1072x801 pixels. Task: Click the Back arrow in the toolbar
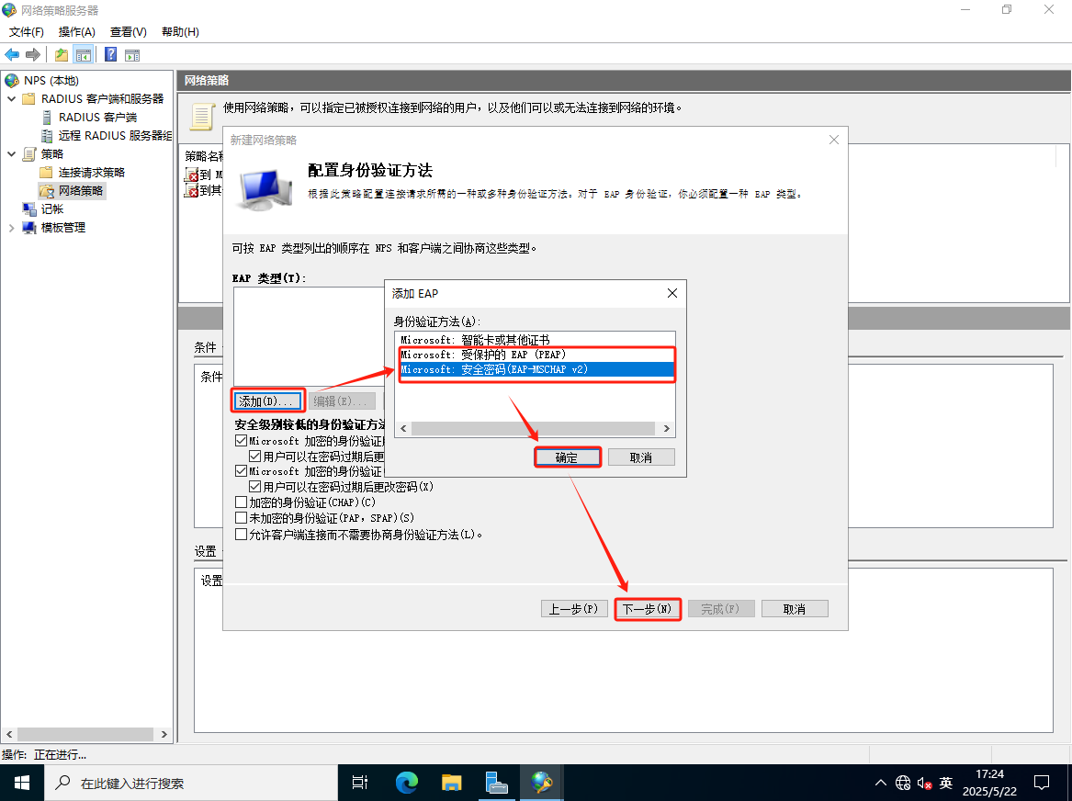tap(12, 55)
